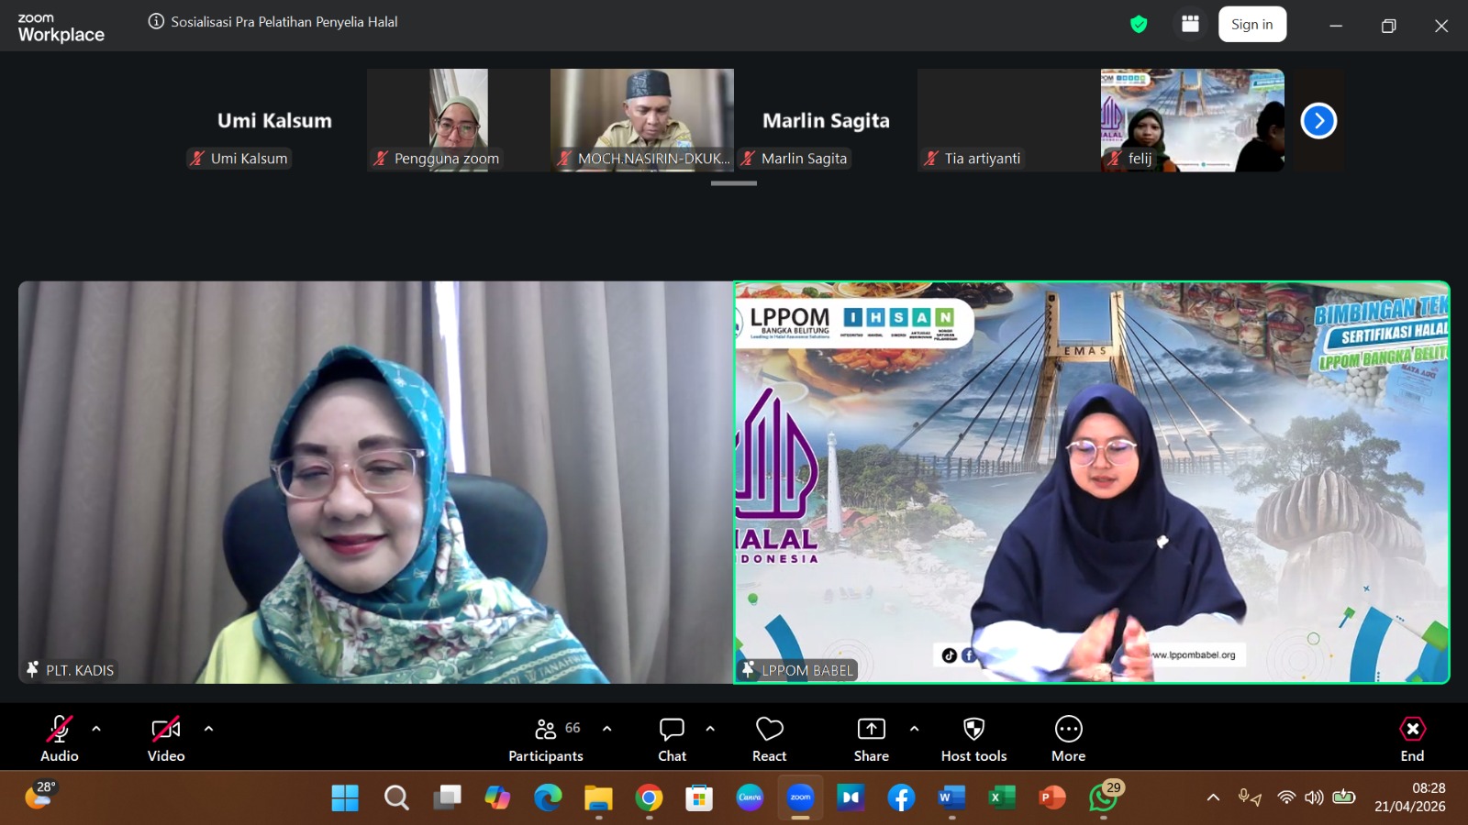
Task: Open the Zoom apps grid icon
Action: pyautogui.click(x=1190, y=25)
